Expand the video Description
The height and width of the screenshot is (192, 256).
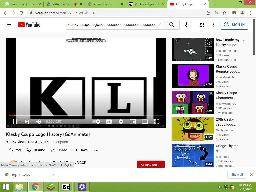coord(59,142)
